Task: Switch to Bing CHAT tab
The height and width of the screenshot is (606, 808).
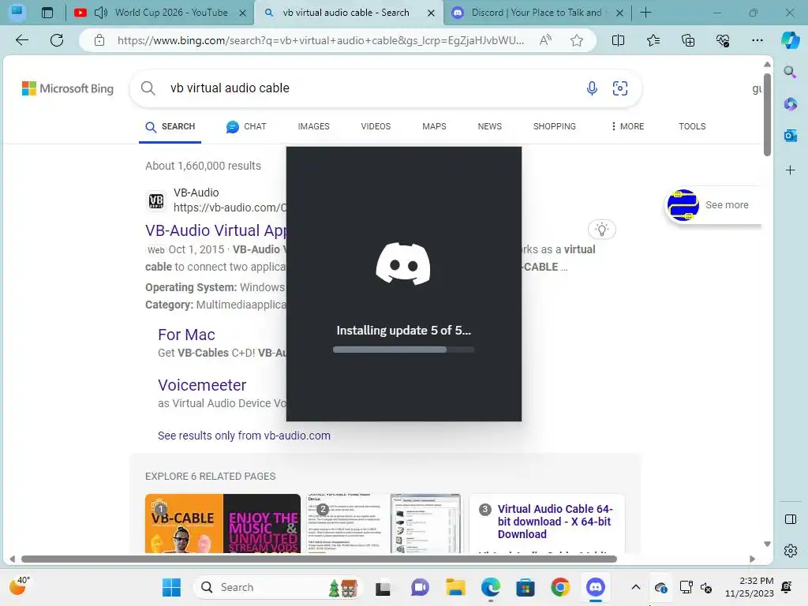Action: pyautogui.click(x=246, y=126)
